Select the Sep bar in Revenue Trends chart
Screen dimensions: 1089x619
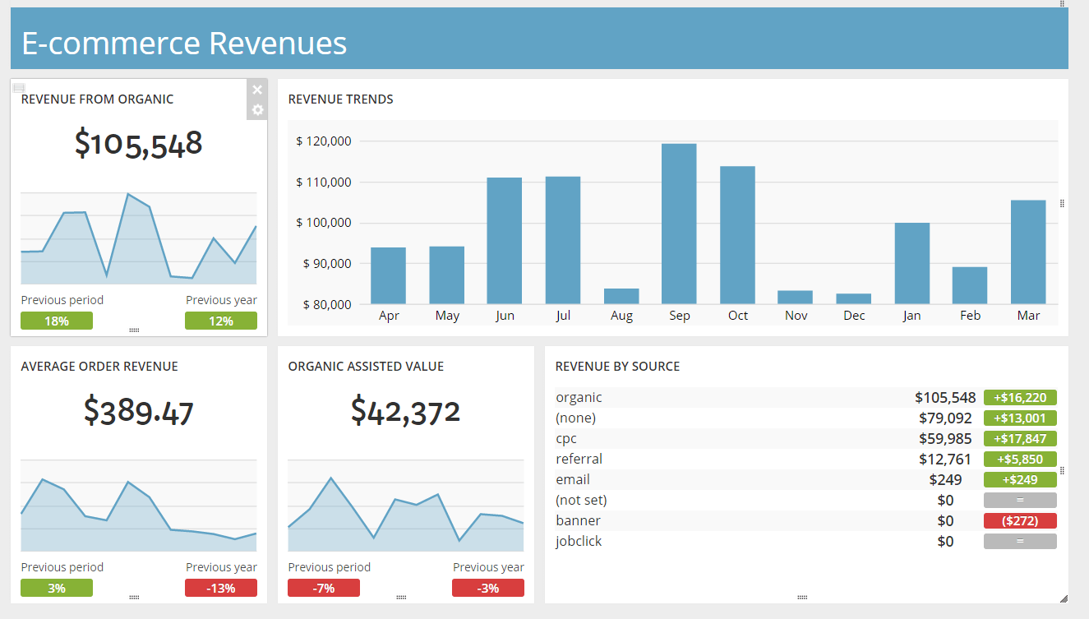click(x=679, y=224)
